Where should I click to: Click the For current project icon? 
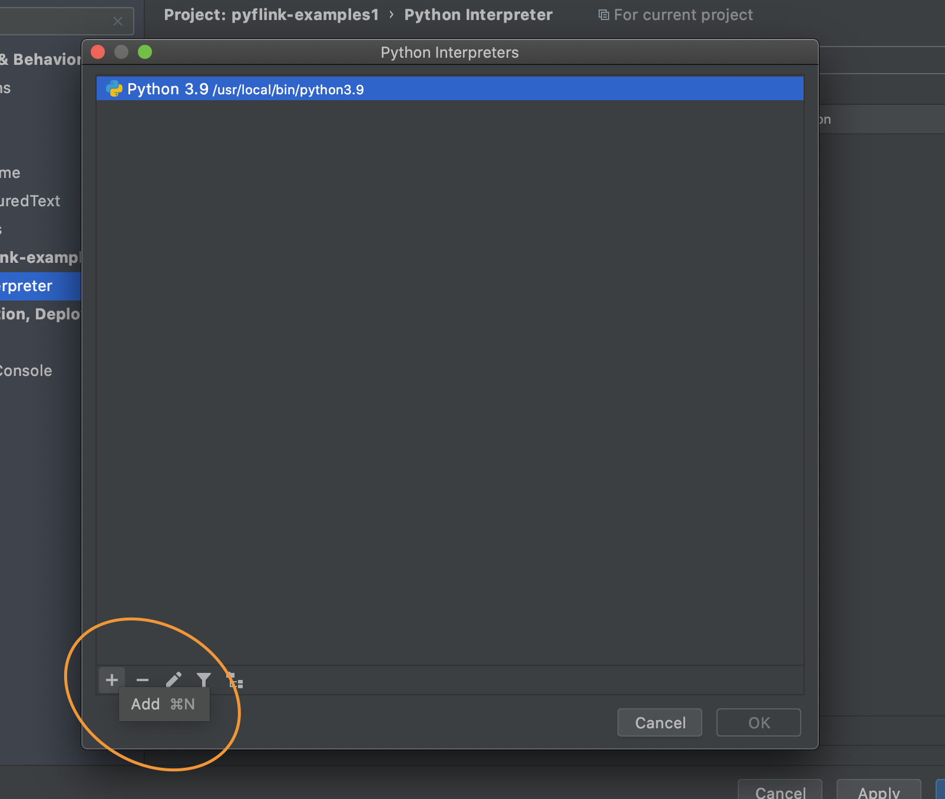(603, 15)
